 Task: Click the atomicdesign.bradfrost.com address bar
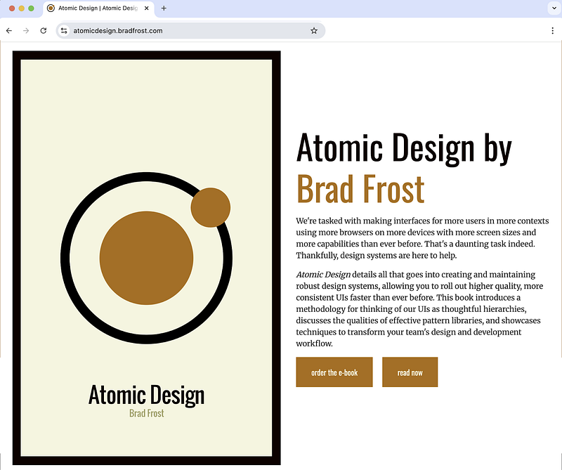pos(190,31)
